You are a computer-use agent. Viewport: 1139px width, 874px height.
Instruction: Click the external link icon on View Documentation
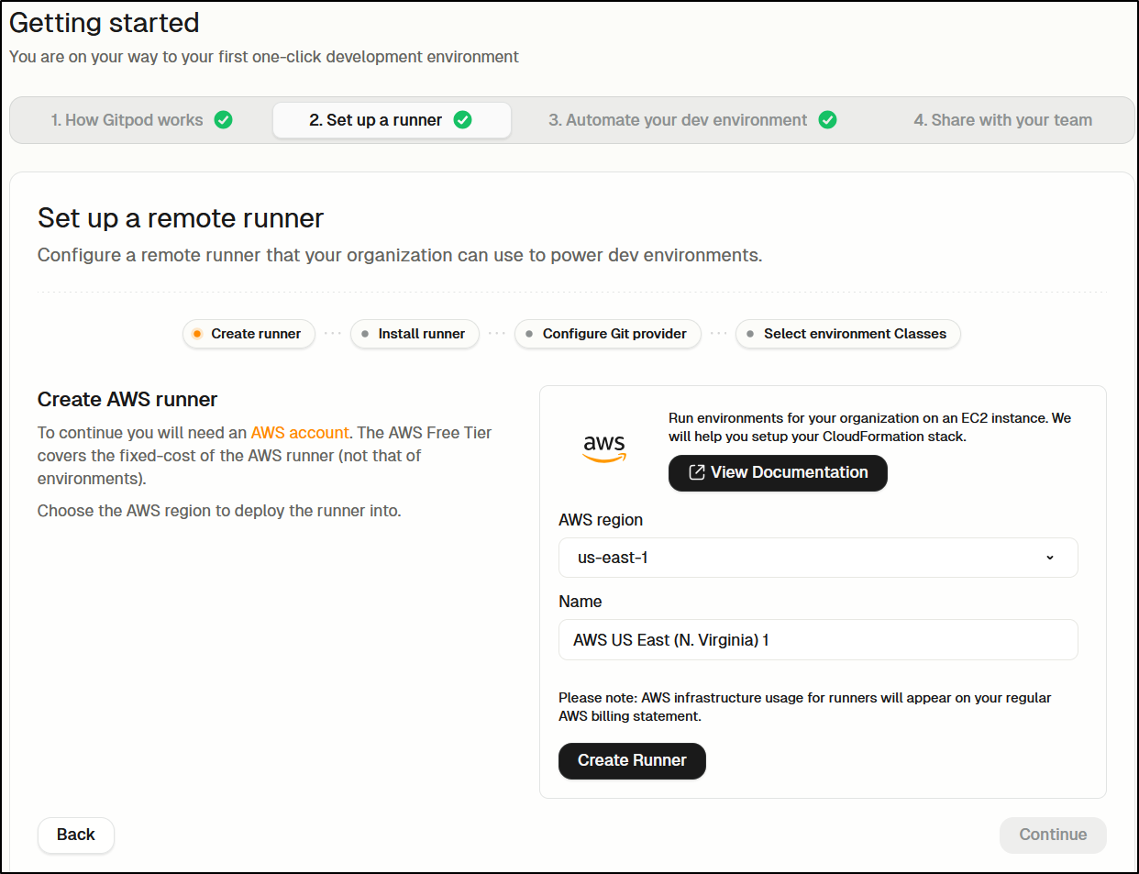[x=696, y=472]
